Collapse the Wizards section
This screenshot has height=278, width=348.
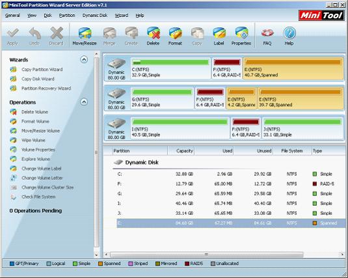84,59
